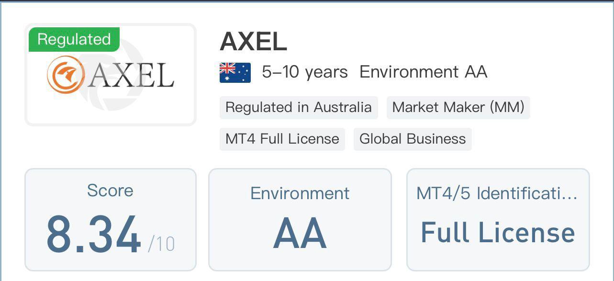
Task: Click the large "Full License" value
Action: tap(497, 233)
